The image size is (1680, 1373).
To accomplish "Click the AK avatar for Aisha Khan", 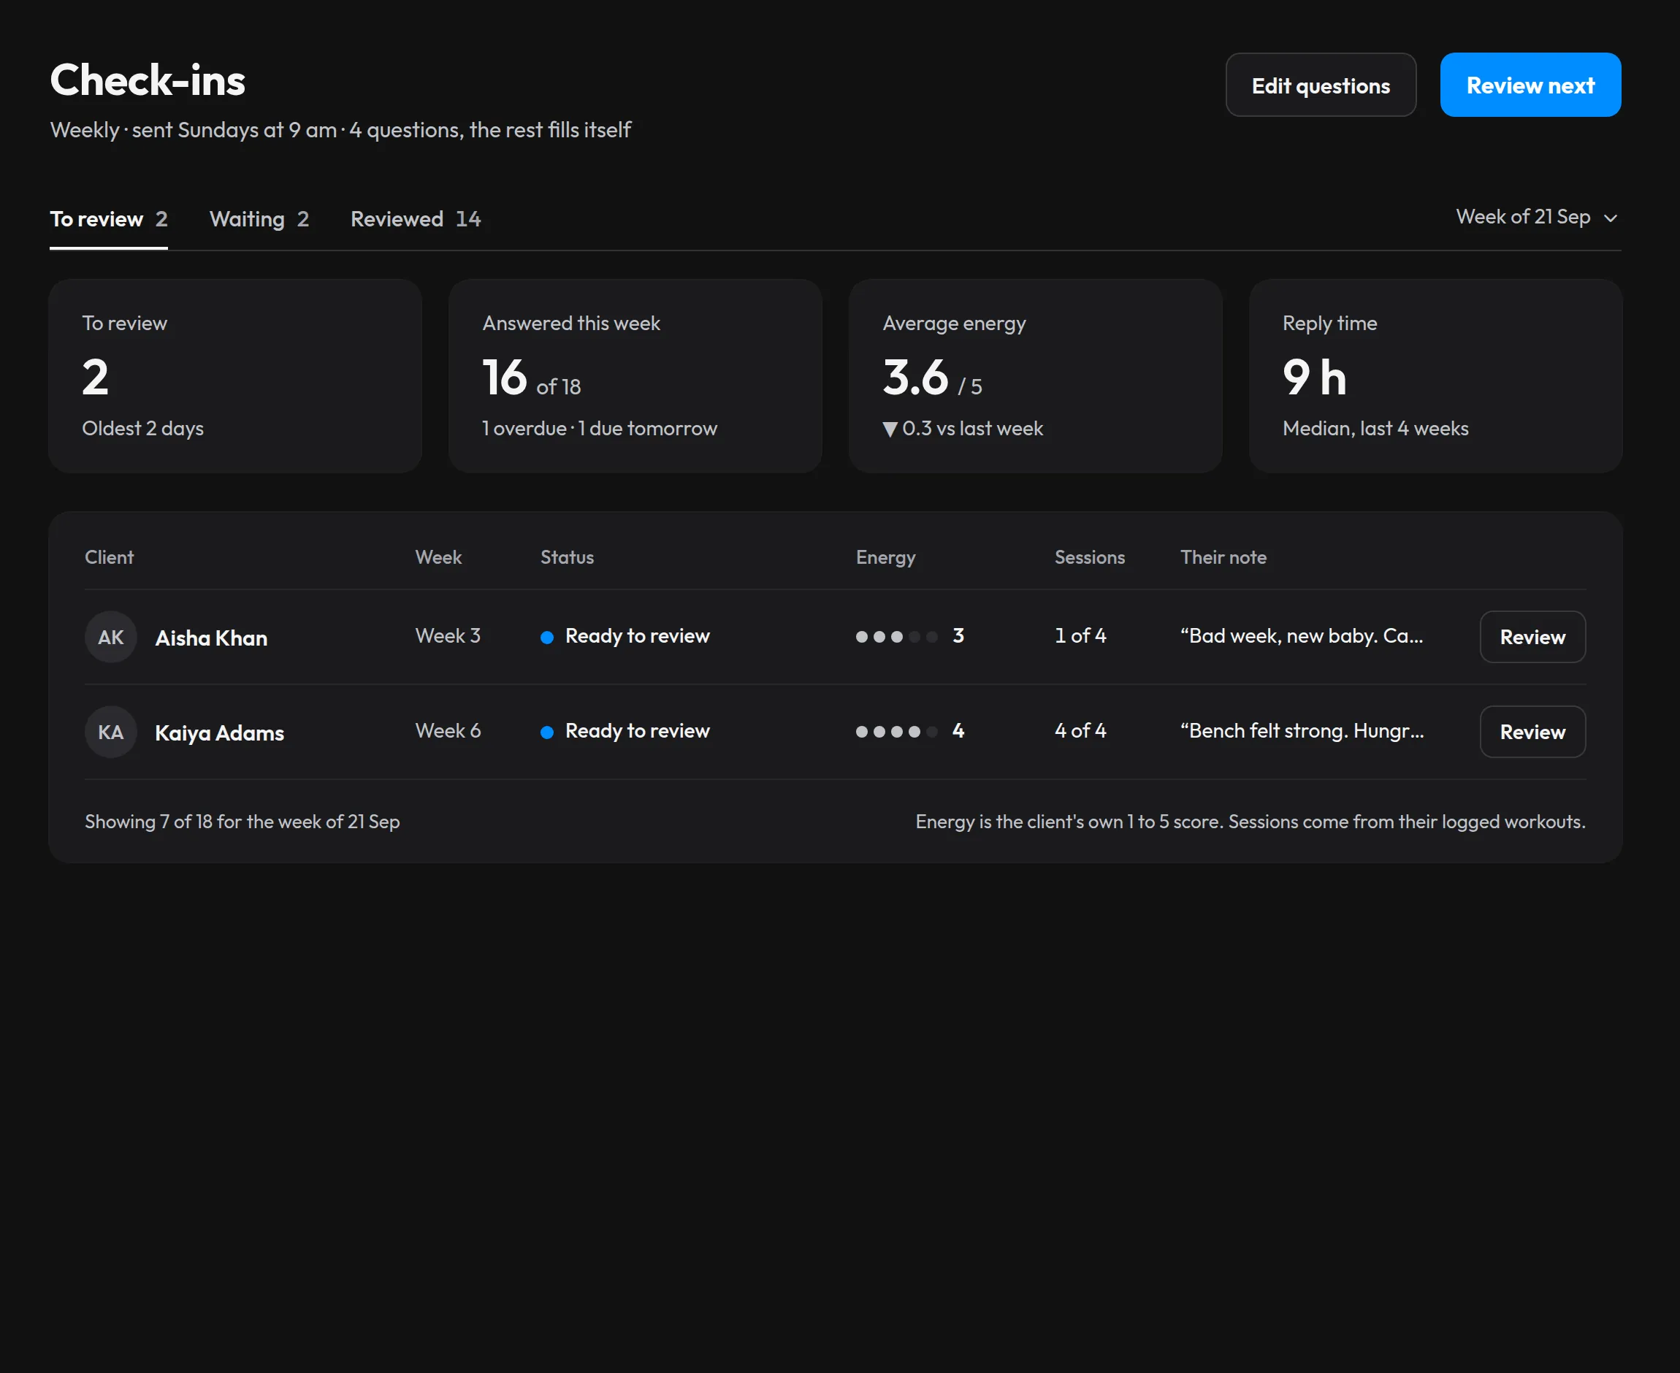I will click(x=111, y=637).
